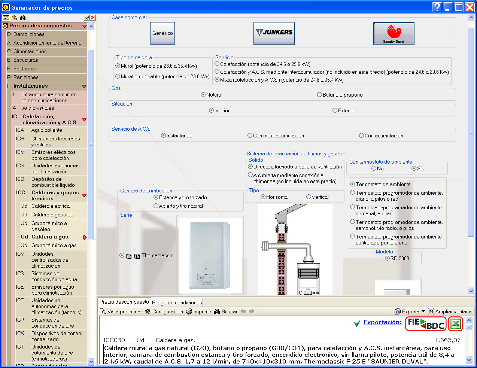The image size is (477, 368).
Task: Click the Genérico brand button
Action: click(162, 33)
